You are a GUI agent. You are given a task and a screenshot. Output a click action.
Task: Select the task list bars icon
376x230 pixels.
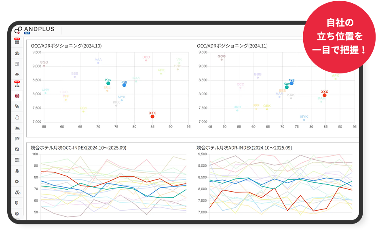point(17,160)
